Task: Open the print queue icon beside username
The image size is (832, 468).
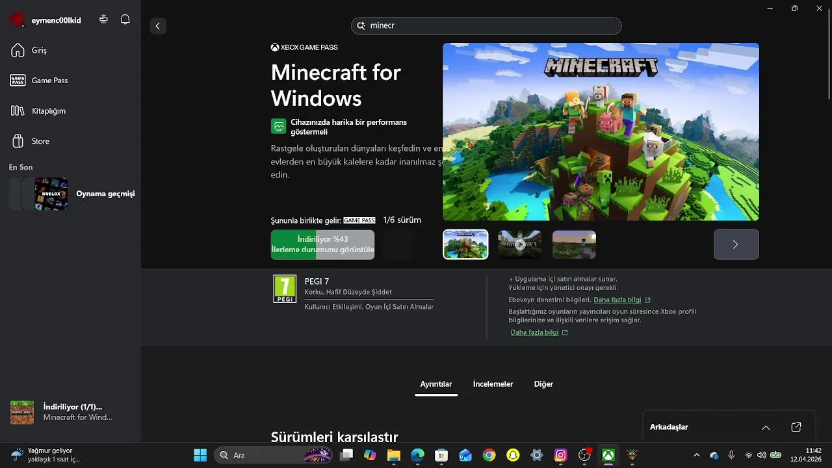Action: 103,19
